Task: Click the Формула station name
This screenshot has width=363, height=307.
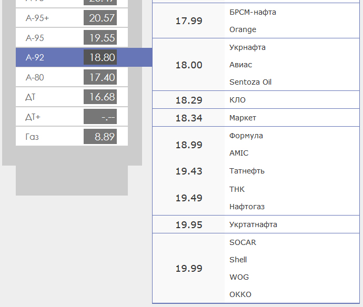Action: click(x=246, y=136)
